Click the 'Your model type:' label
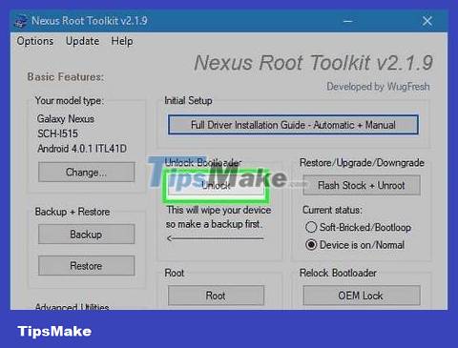Screen dimensions: 458x348 70,101
